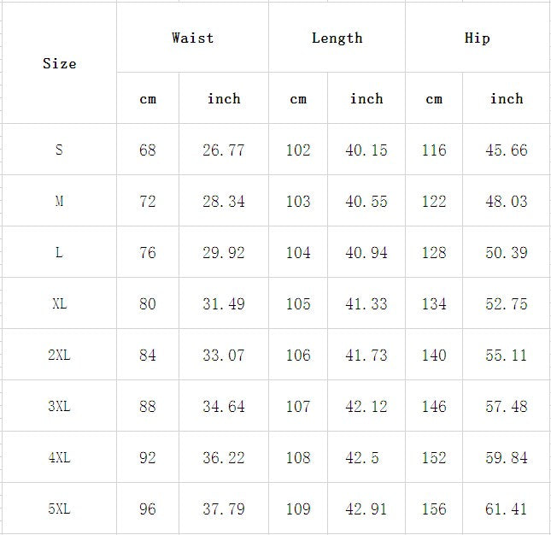Screen dimensions: 551x535
Task: Click the 2XL size label
Action: [59, 355]
